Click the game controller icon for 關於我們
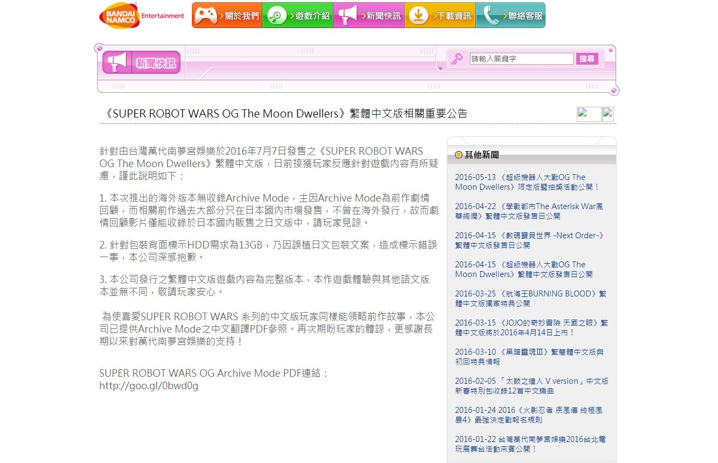Image resolution: width=718 pixels, height=463 pixels. (205, 16)
